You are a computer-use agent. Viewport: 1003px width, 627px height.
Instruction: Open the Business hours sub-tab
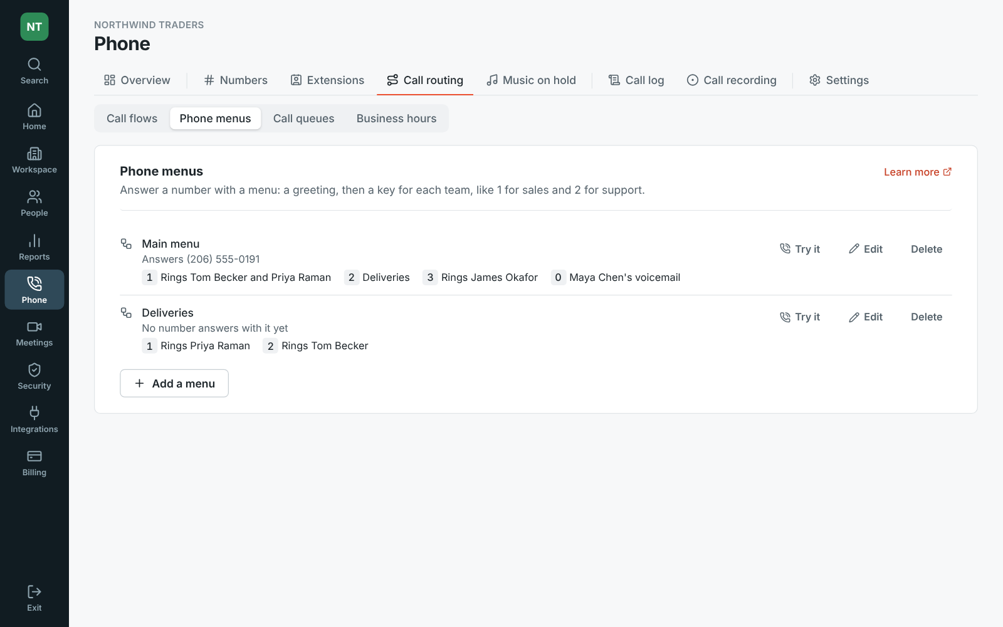tap(397, 119)
